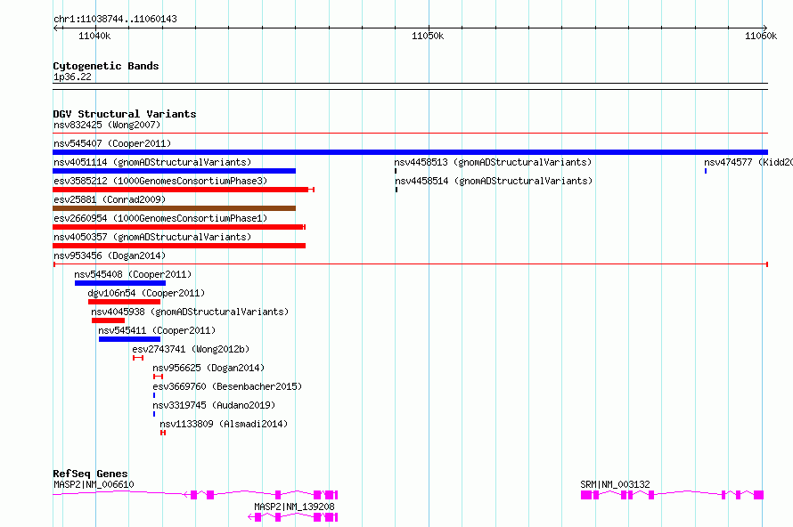Viewport: 793px width, 527px height.
Task: Select the nsv956625 small red marker
Action: [x=158, y=377]
